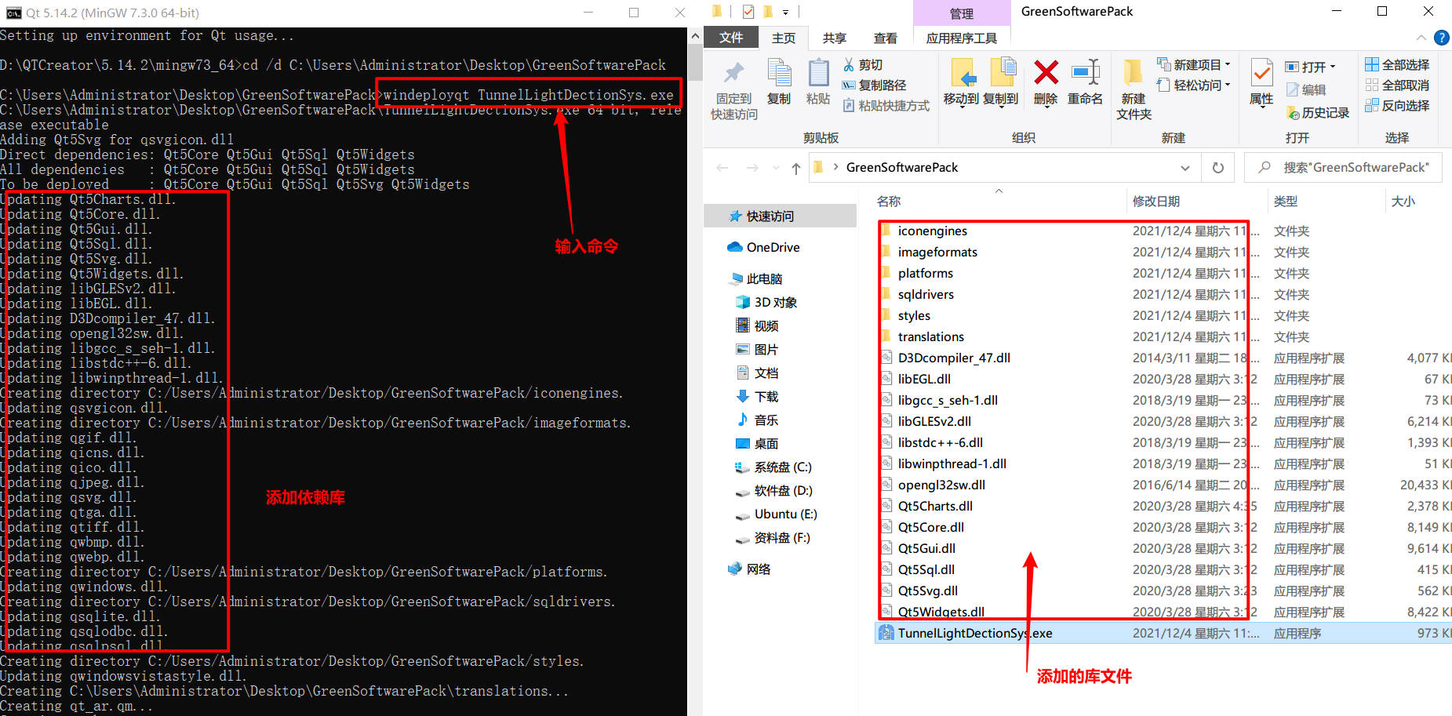
Task: Open Music (音乐) in navigation pane
Action: 756,420
